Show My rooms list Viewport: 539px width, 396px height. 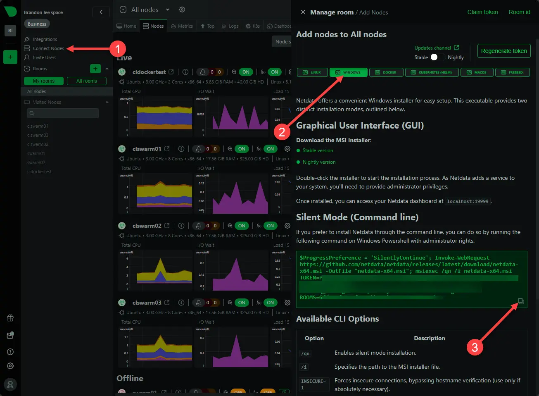click(x=44, y=81)
